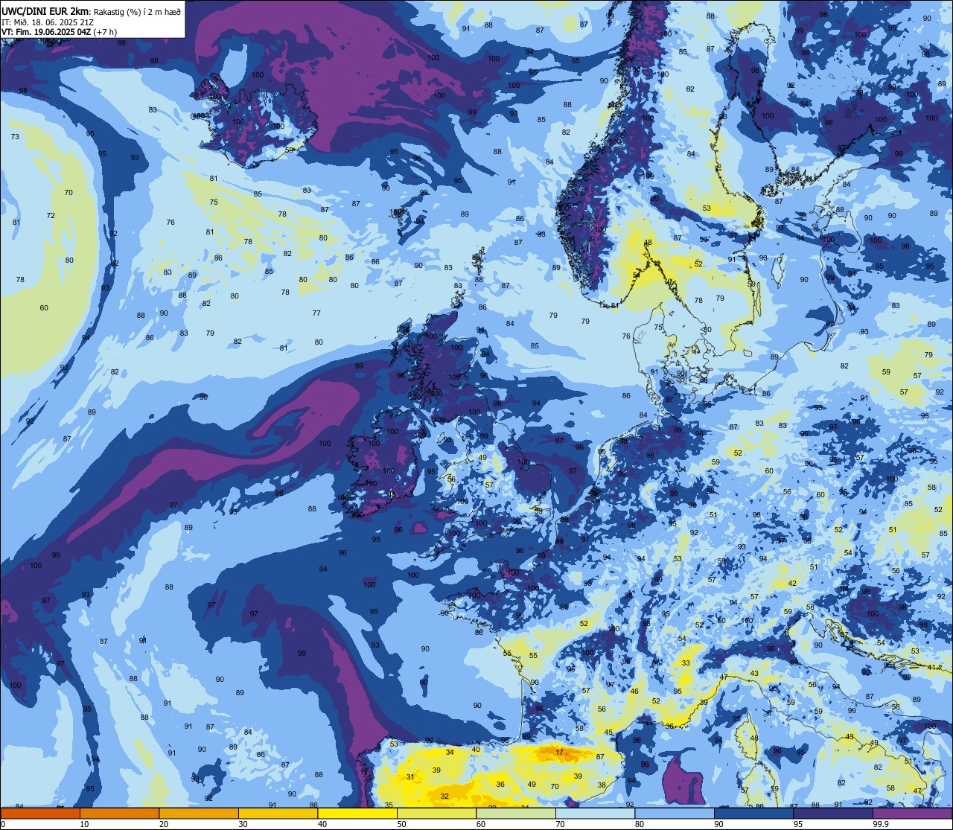Click the "UWC/DINI EUR 2km" title text
Image resolution: width=953 pixels, height=830 pixels.
46,10
